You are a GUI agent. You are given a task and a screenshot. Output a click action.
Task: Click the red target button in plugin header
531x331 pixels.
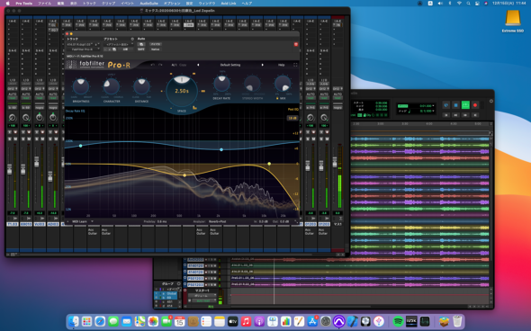(x=295, y=44)
